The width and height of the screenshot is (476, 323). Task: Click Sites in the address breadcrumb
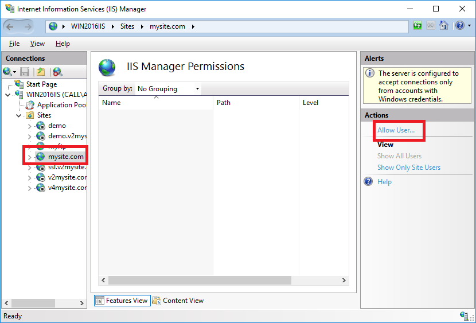127,26
